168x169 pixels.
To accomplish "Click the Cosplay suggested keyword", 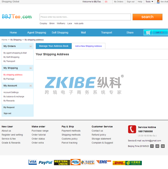I will coord(44,23).
